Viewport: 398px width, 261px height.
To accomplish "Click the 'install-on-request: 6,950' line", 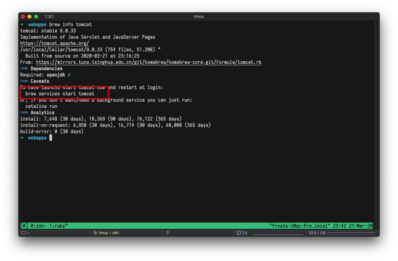I will point(116,125).
